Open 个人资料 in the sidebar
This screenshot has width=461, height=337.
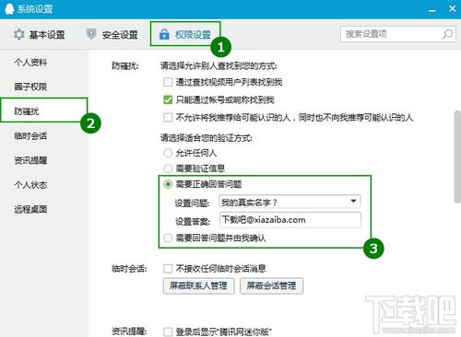[x=30, y=63]
